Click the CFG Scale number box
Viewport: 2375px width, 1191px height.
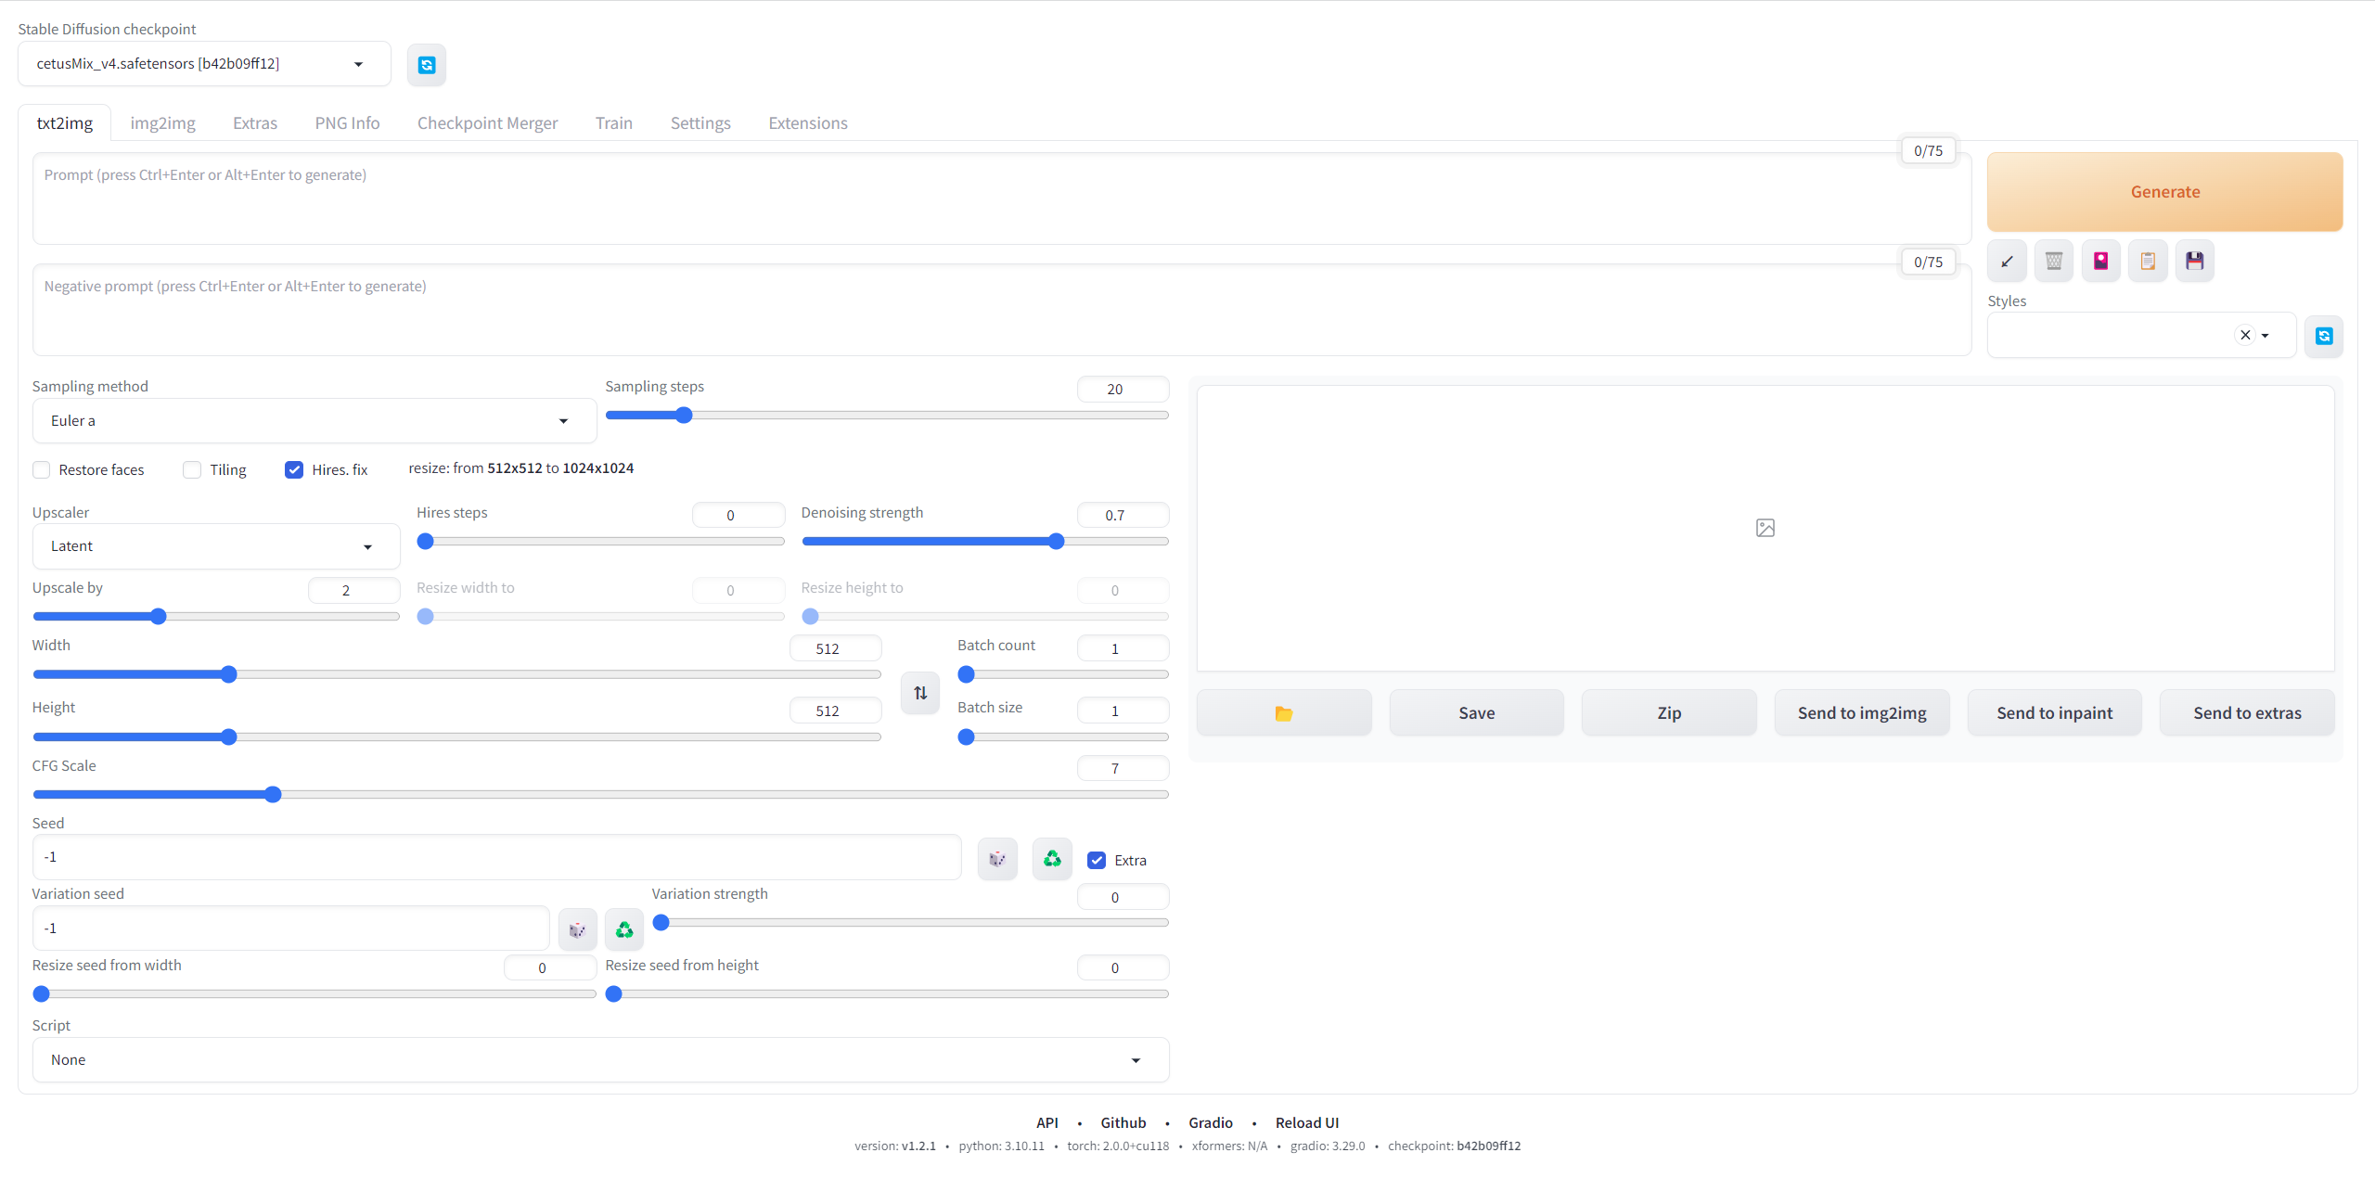pyautogui.click(x=1123, y=768)
